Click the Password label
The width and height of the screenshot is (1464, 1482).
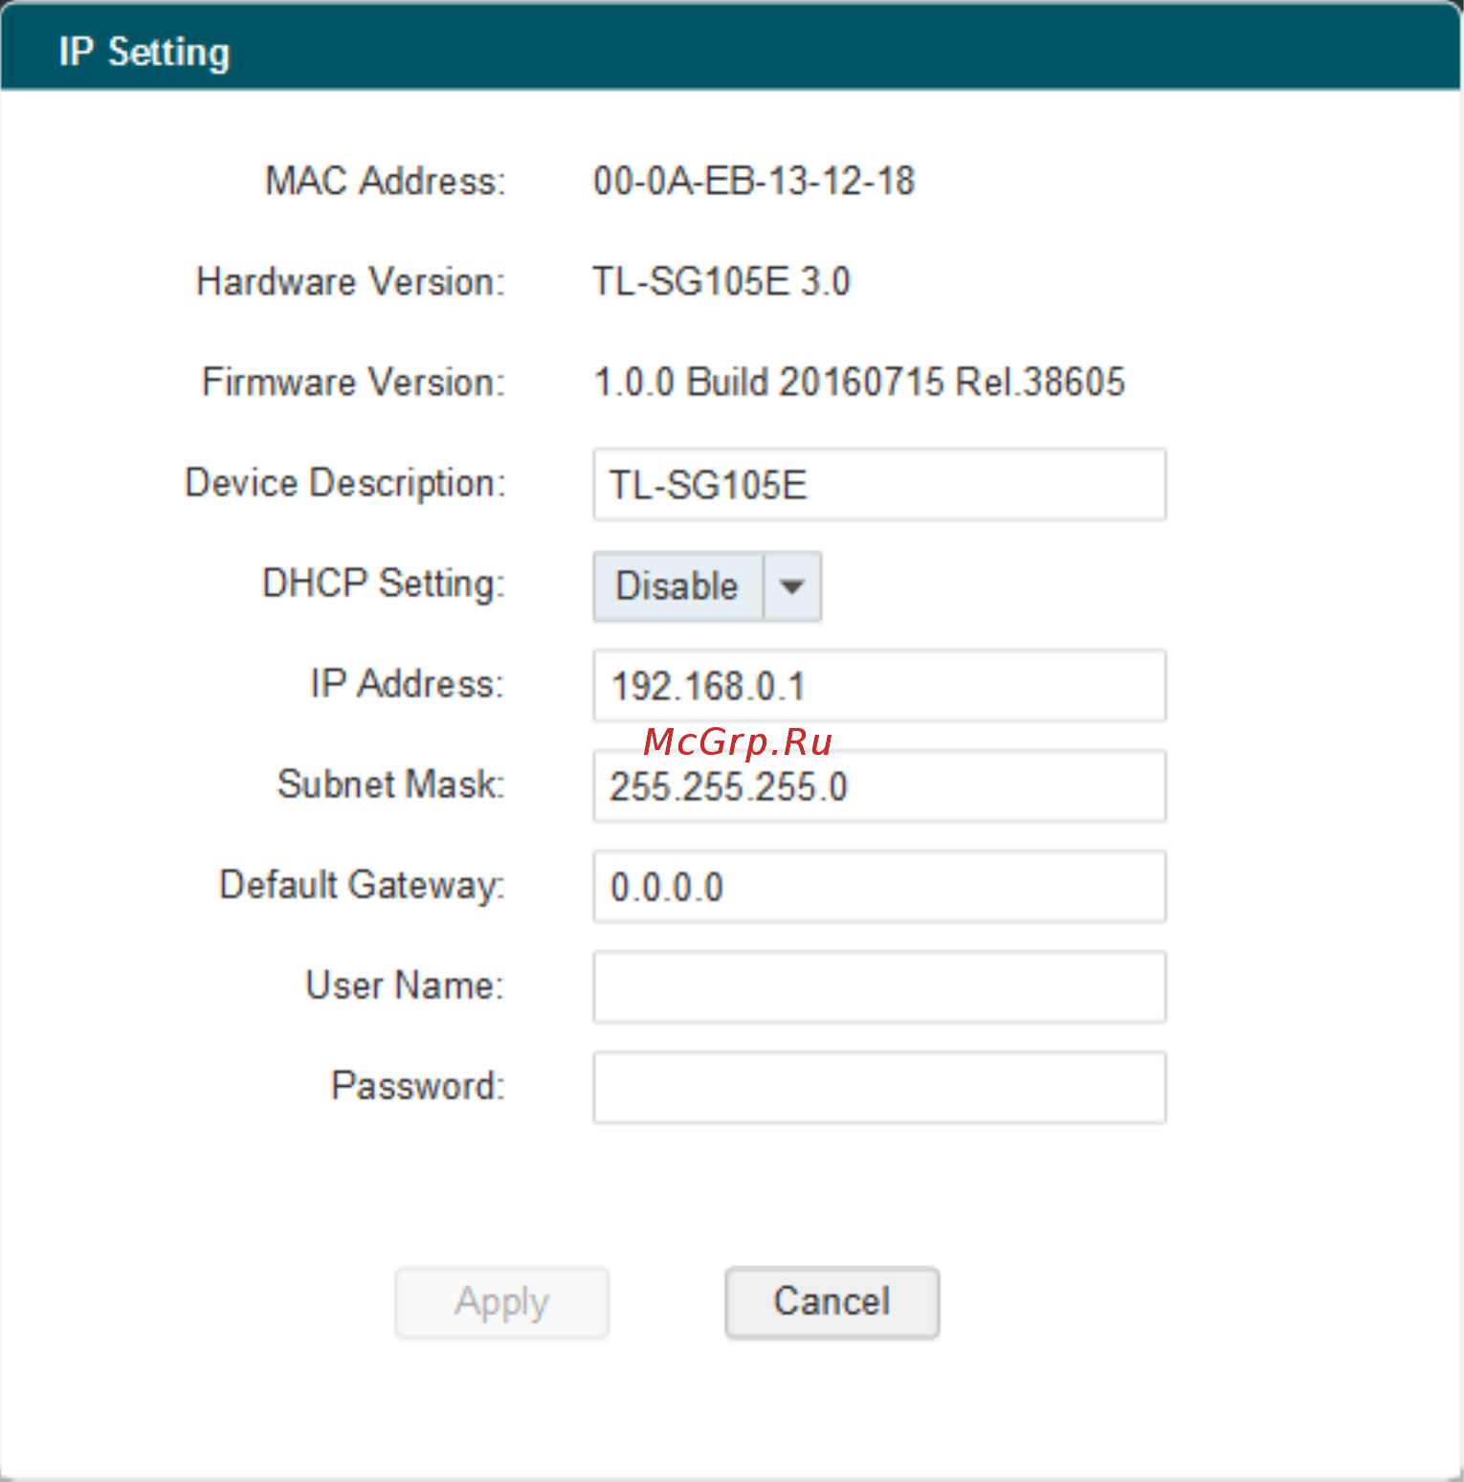pos(417,1085)
